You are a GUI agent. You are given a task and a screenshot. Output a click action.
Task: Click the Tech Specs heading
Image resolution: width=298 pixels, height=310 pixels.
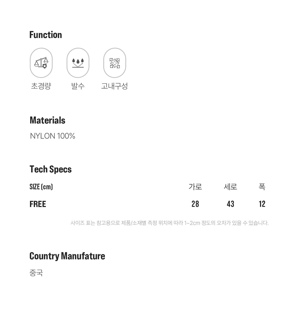click(51, 169)
